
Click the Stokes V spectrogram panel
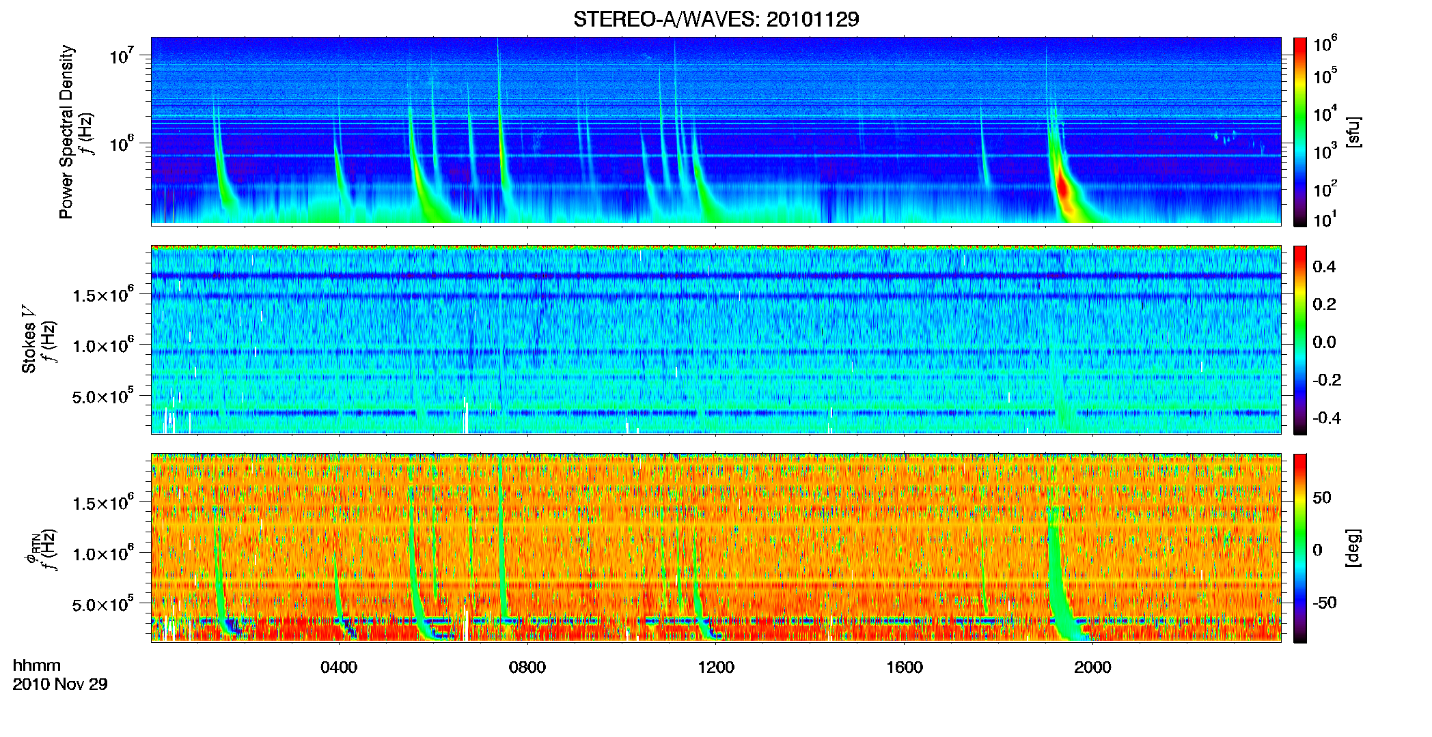(x=716, y=339)
